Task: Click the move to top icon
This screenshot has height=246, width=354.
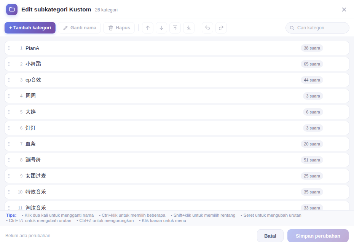Action: (x=175, y=28)
